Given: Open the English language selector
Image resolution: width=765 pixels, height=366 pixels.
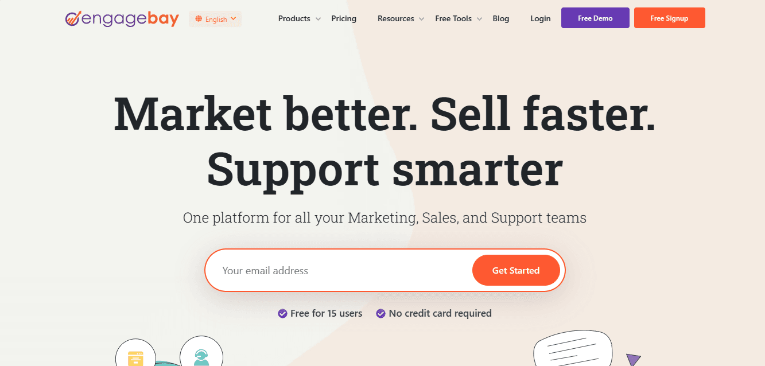Looking at the screenshot, I should [215, 19].
